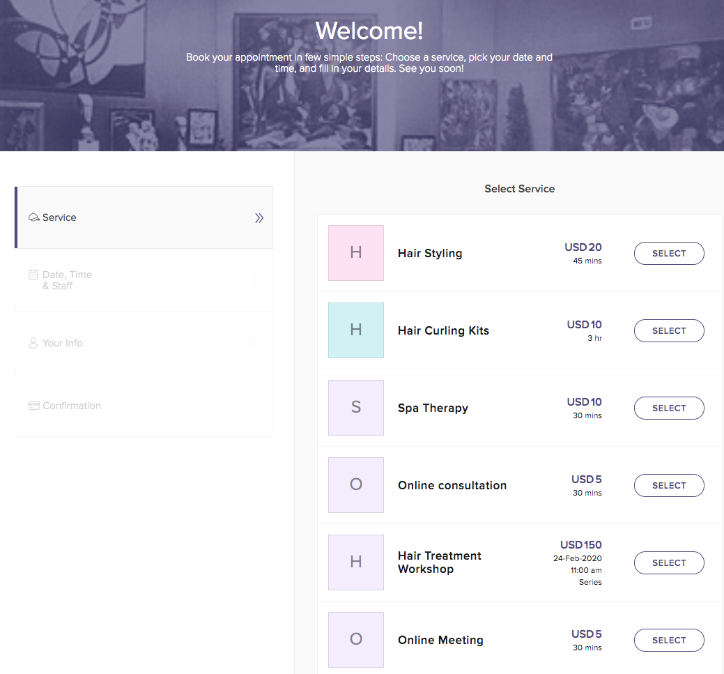Screen dimensions: 724x674
Task: Click Select next to Online Meeting
Action: coord(669,641)
